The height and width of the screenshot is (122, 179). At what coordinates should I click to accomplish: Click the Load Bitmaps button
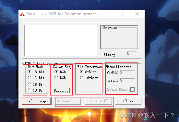(36, 101)
